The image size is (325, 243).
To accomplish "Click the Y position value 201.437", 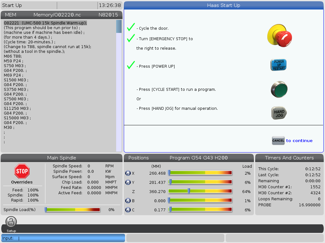I will pos(157,183).
